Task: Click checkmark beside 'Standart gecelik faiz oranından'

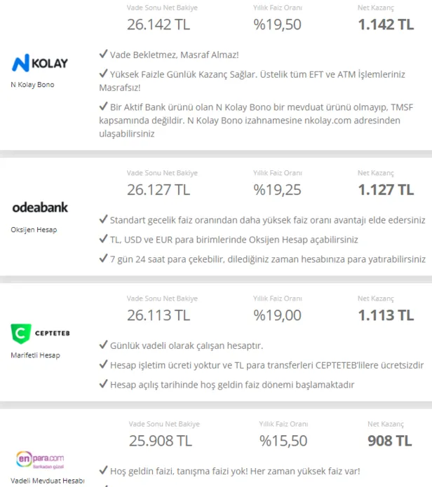Action: pos(104,220)
